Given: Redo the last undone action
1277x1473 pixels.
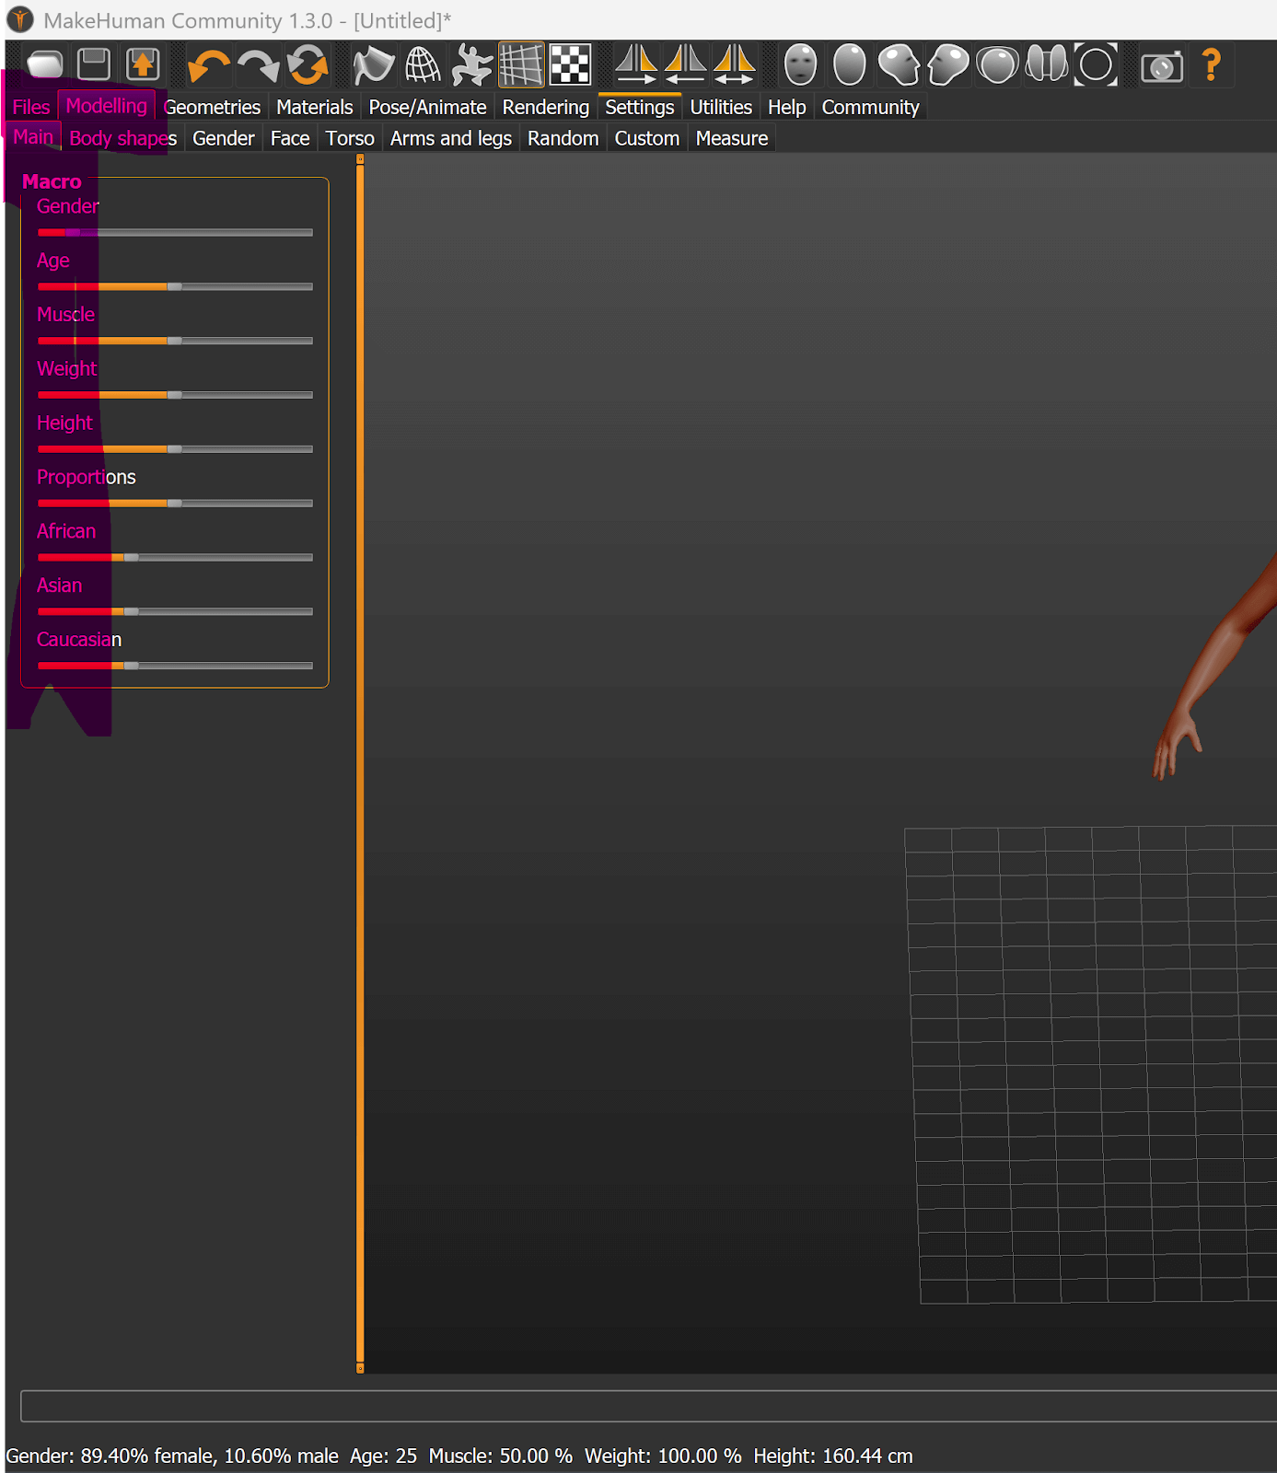Looking at the screenshot, I should pos(258,65).
